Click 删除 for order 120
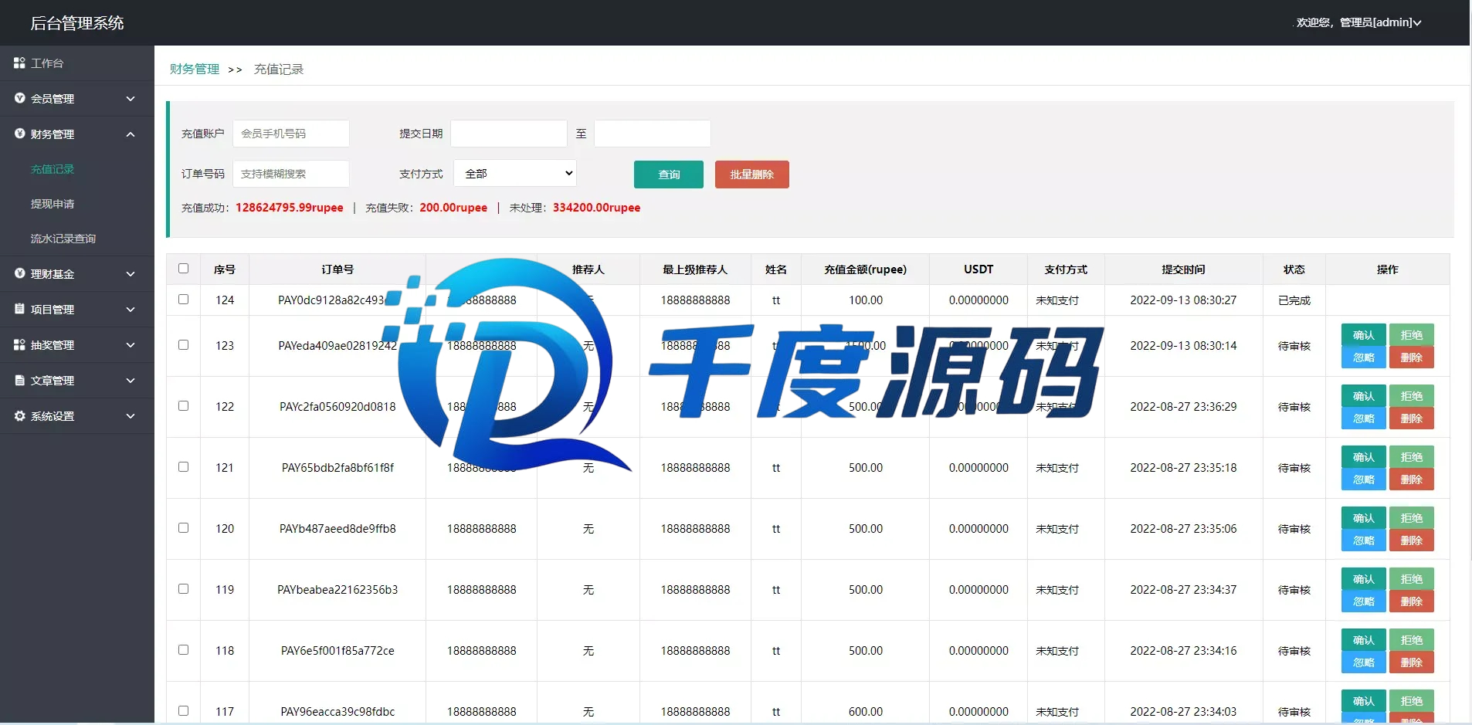The width and height of the screenshot is (1472, 725). [1412, 540]
